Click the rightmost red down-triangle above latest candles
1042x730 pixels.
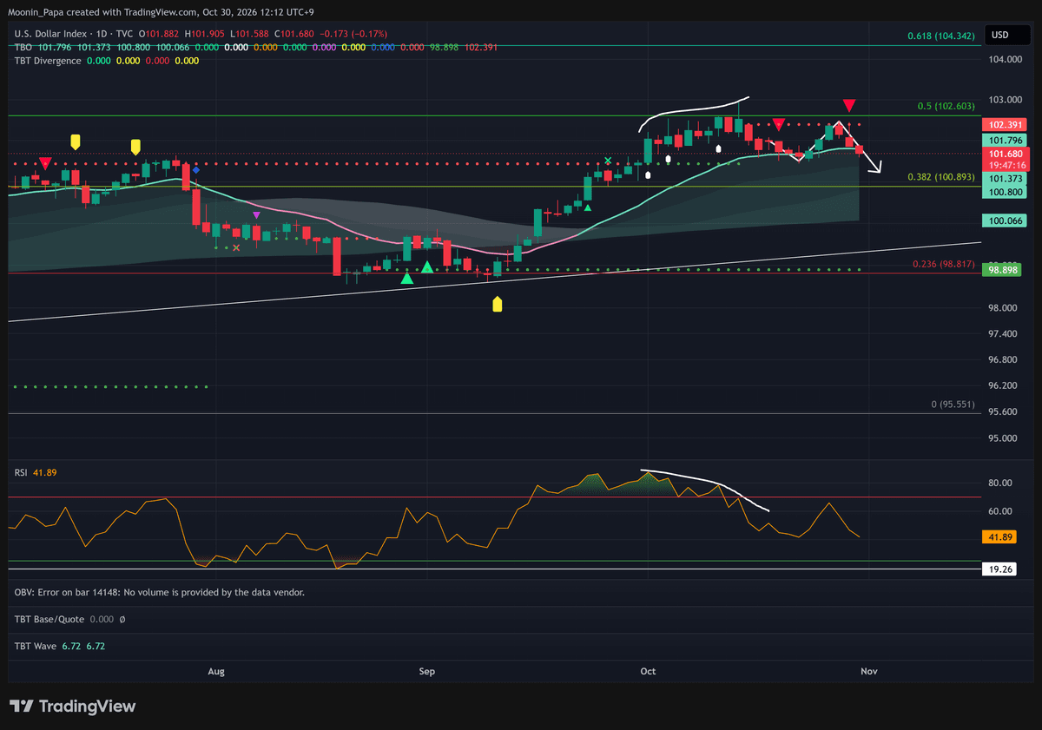849,106
